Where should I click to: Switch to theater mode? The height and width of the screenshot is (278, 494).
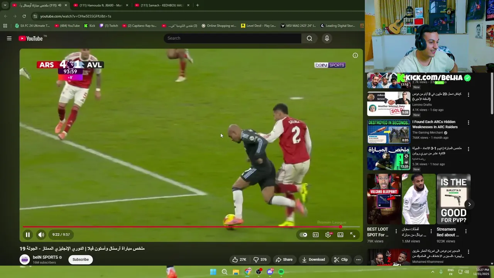tap(340, 234)
